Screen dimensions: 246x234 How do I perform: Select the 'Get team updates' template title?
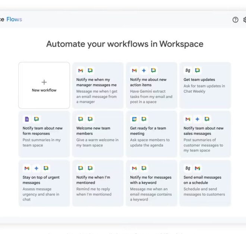point(199,79)
